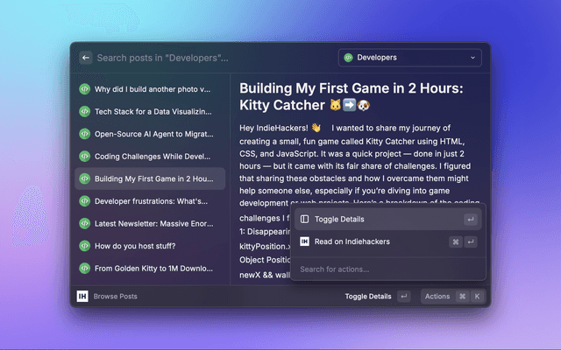The image size is (561, 350).
Task: Click the back arrow button
Action: tap(86, 58)
